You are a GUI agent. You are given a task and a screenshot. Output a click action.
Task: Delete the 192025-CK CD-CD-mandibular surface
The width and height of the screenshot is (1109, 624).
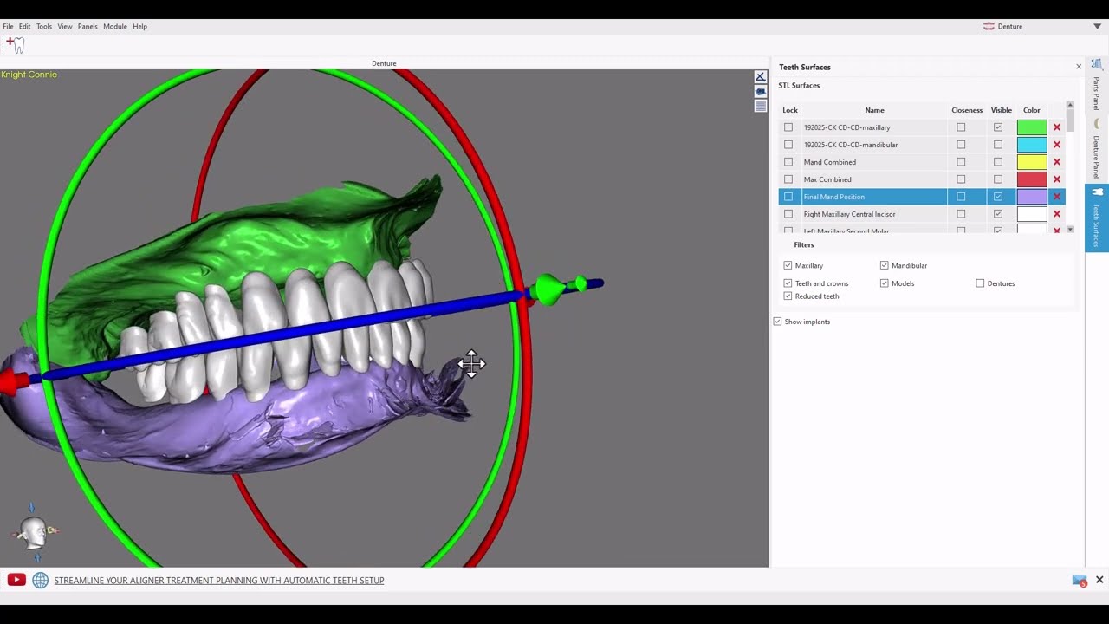[x=1056, y=145]
